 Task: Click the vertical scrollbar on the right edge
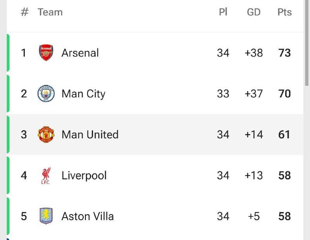tap(307, 43)
